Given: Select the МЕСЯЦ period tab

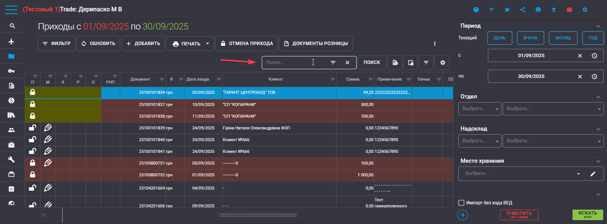Looking at the screenshot, I should point(563,38).
